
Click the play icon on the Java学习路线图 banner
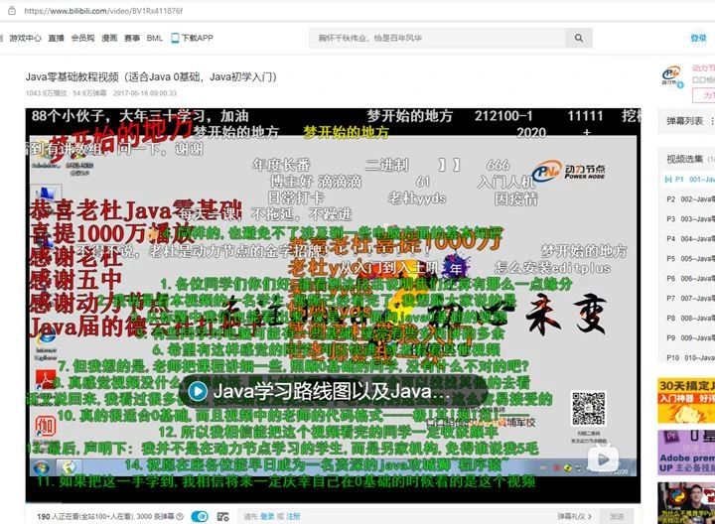coord(198,391)
